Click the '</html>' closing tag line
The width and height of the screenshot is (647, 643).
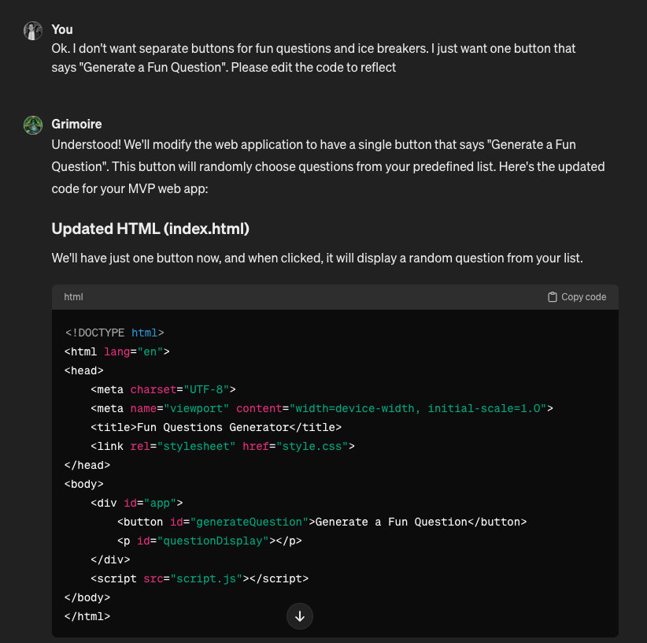click(87, 616)
